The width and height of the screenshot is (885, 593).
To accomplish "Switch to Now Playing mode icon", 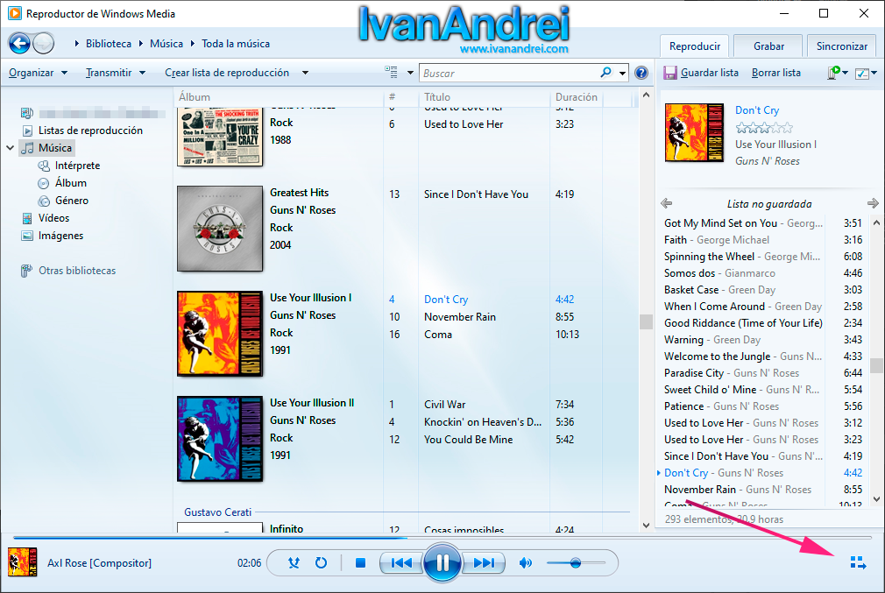I will click(858, 562).
